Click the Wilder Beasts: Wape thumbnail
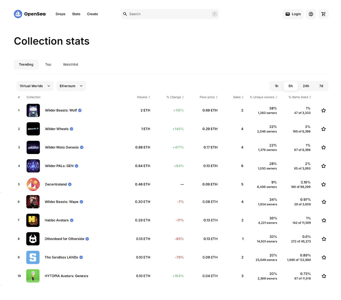 (33, 202)
